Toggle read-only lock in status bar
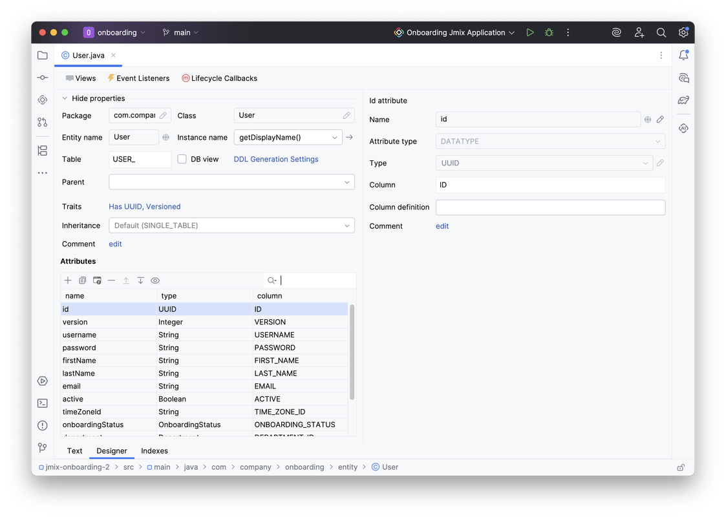 [x=681, y=467]
